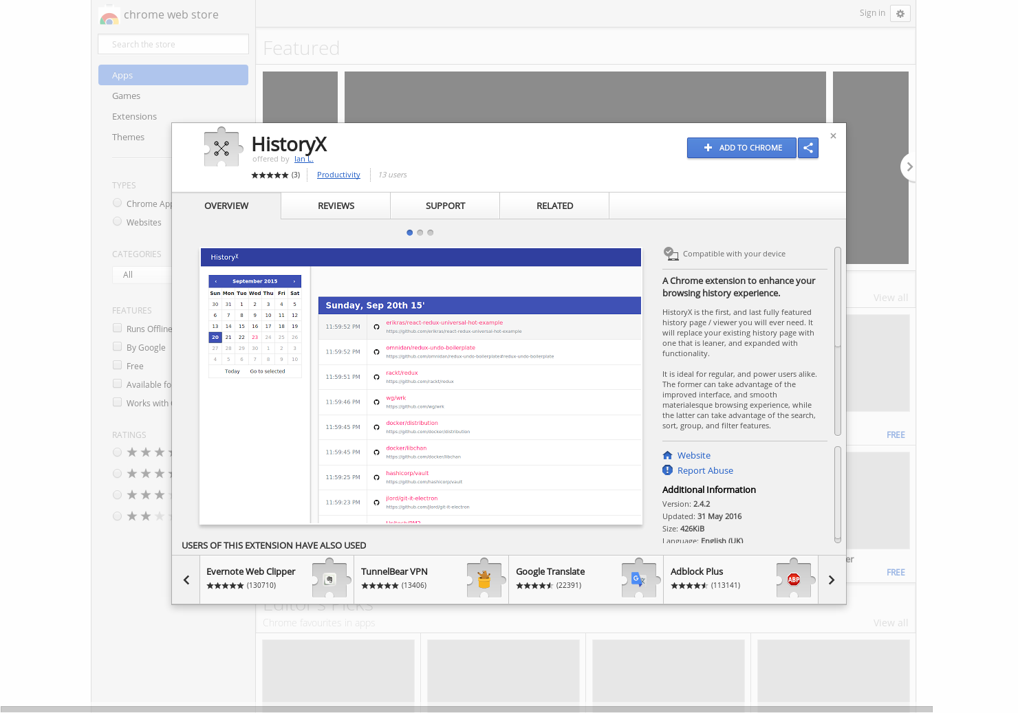Select Games in the sidebar
The height and width of the screenshot is (713, 1018).
point(173,96)
